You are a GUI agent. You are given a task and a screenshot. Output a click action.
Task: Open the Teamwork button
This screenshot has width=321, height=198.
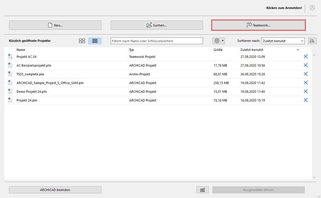tap(258, 25)
